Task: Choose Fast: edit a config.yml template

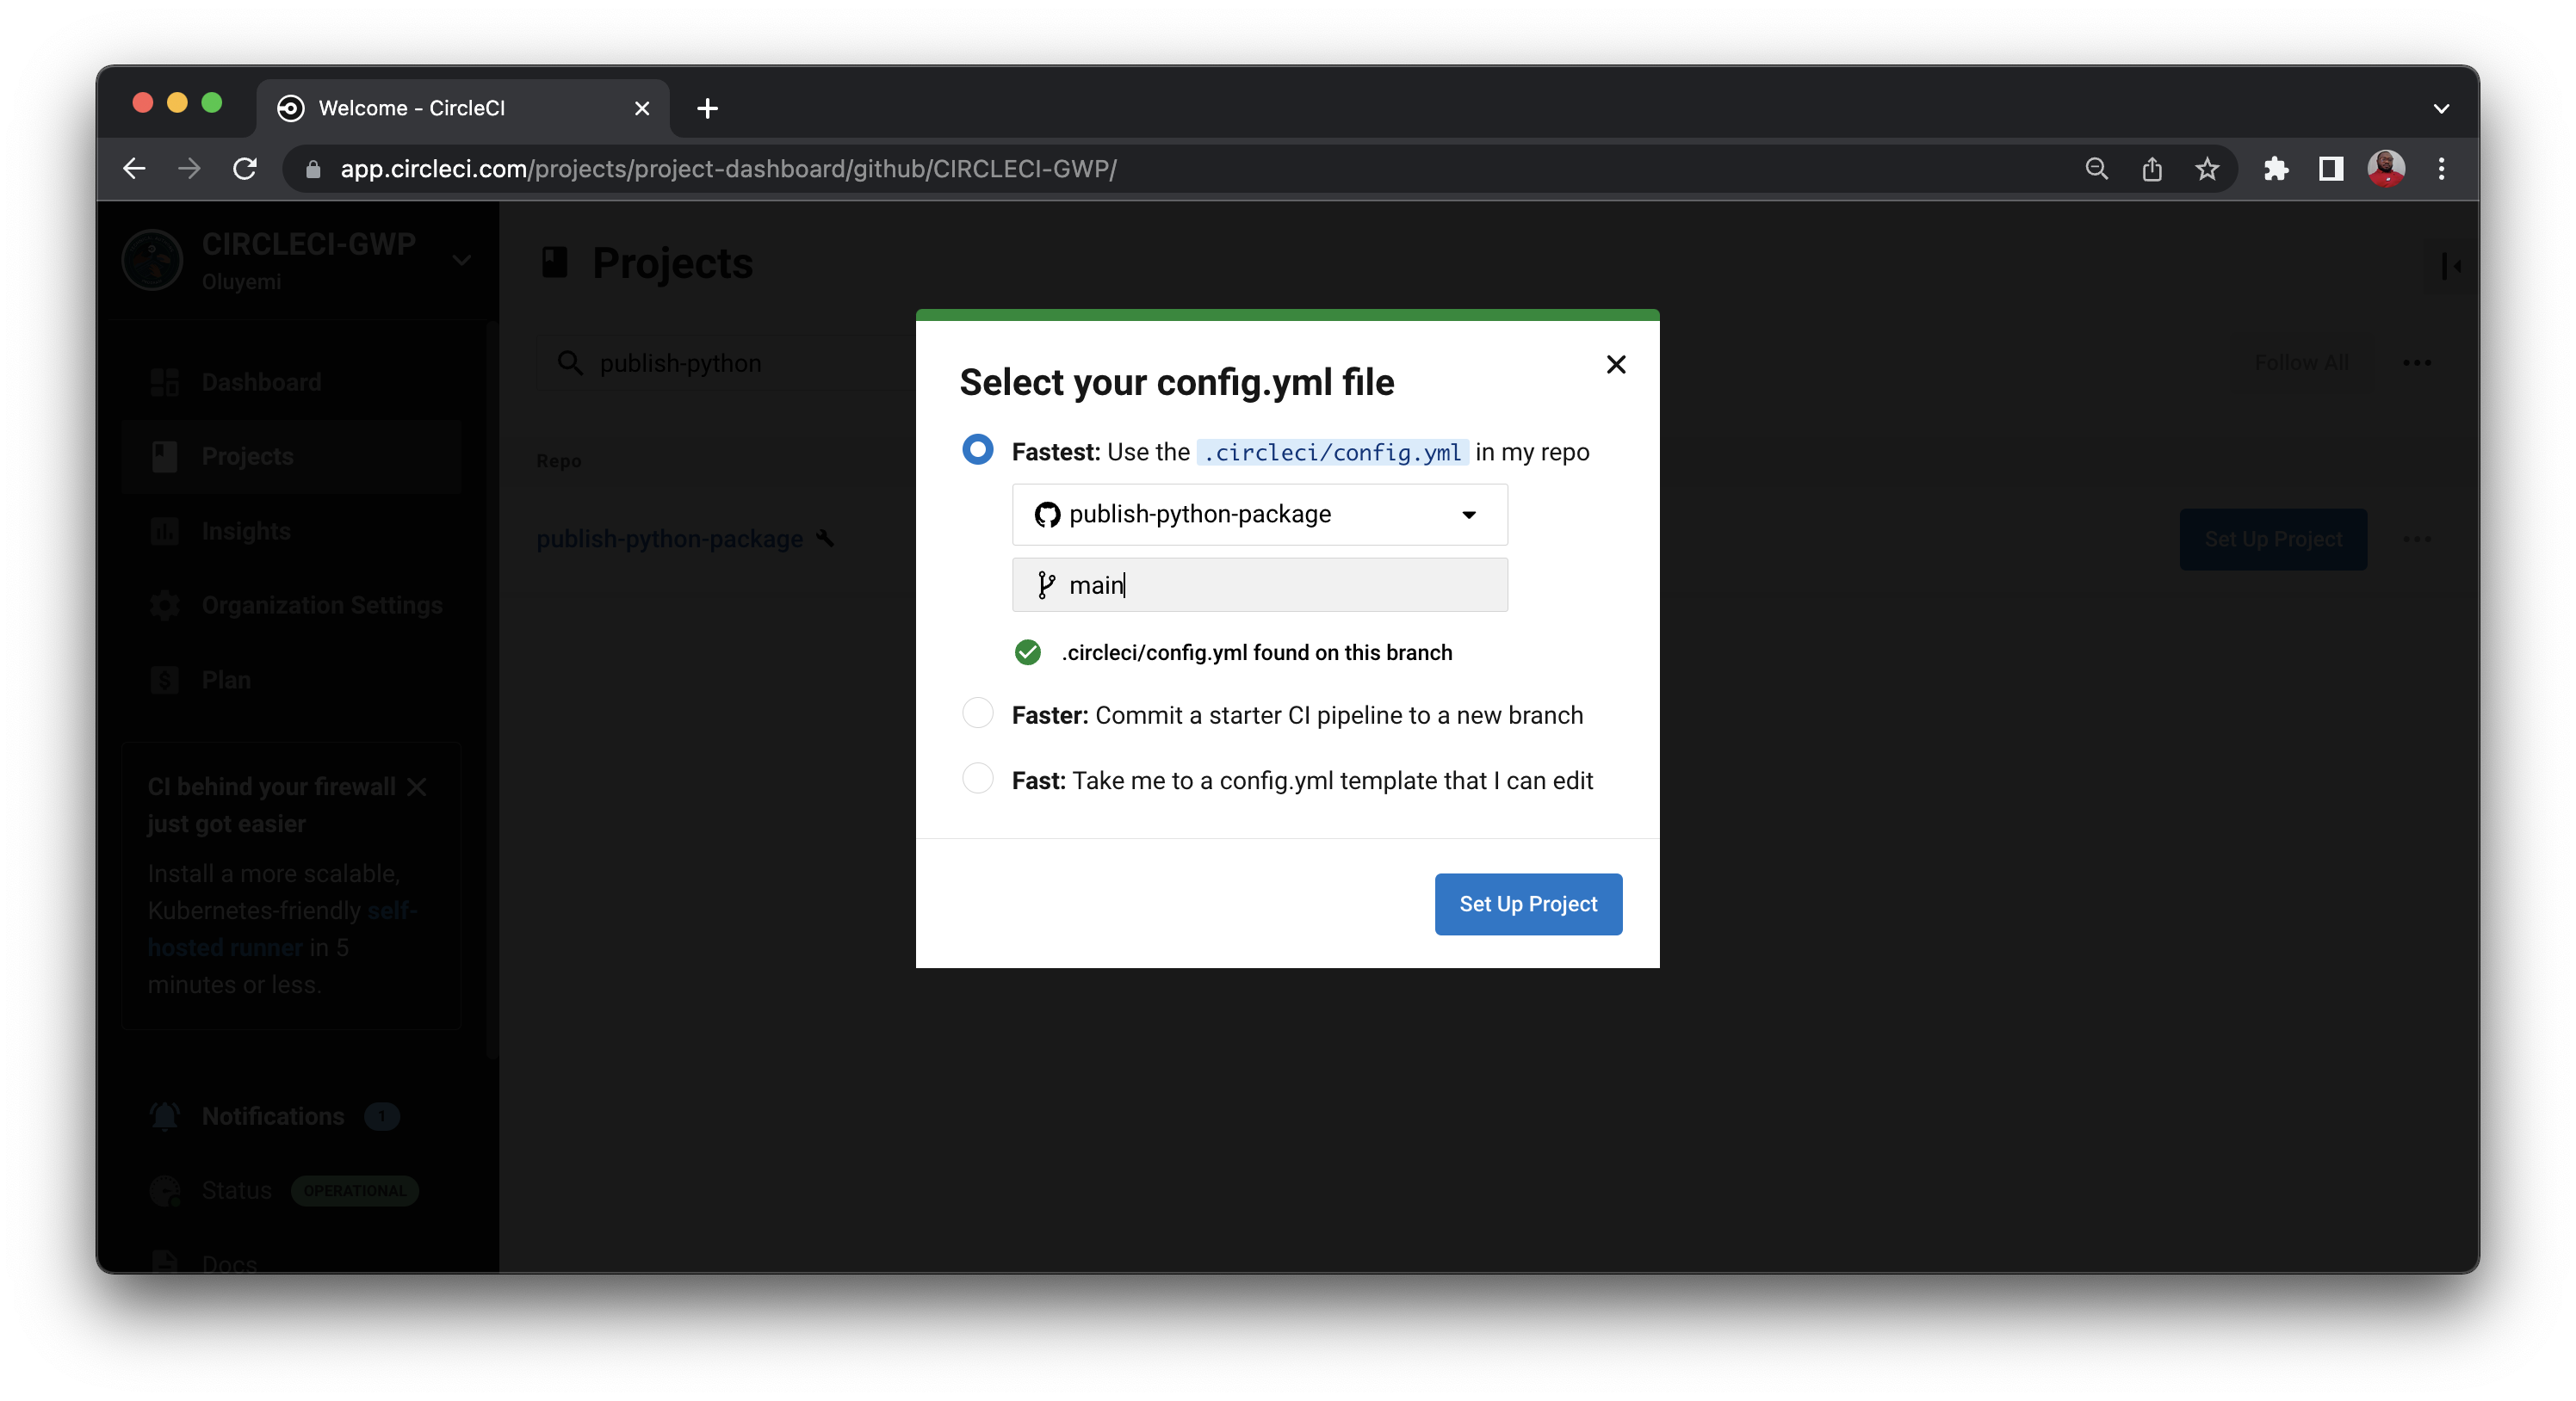Action: click(x=977, y=780)
